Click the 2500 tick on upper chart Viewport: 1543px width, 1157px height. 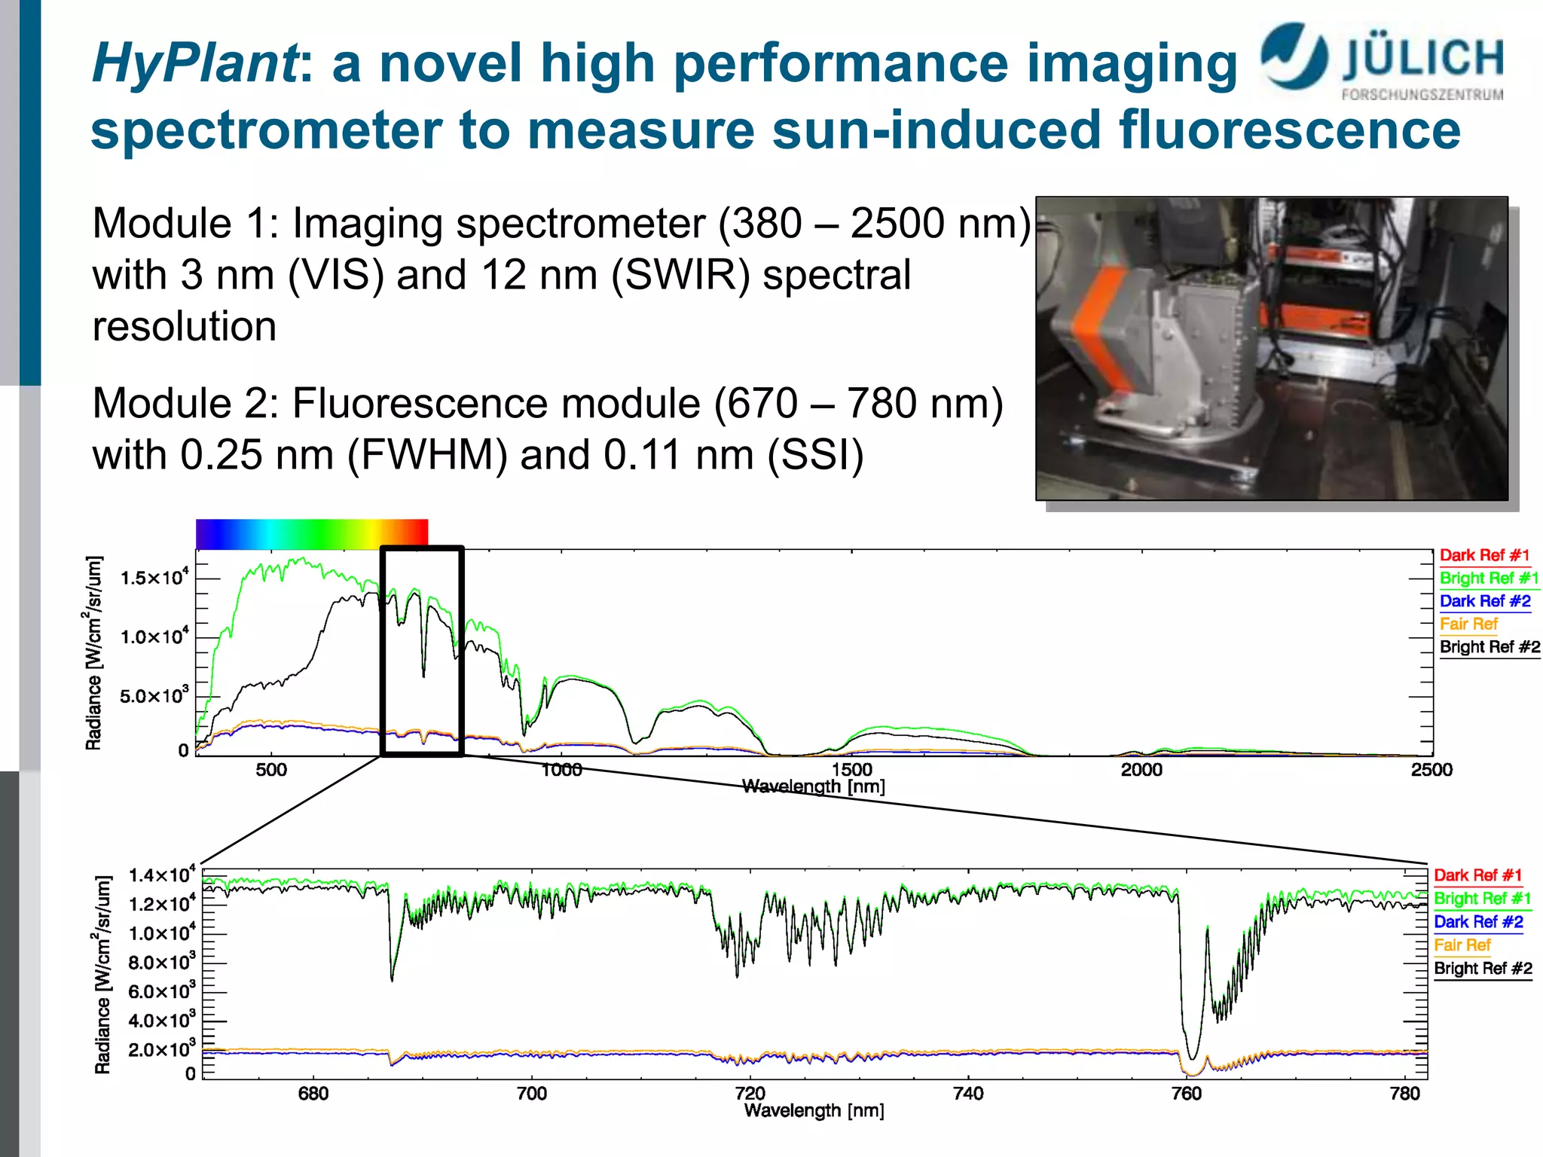1432,770
